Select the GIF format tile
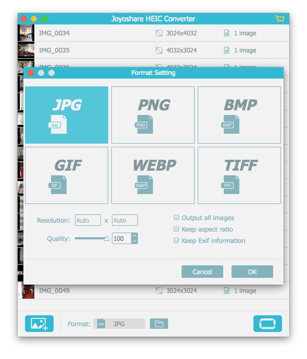Viewport: 307px width, 359px height. pos(67,175)
